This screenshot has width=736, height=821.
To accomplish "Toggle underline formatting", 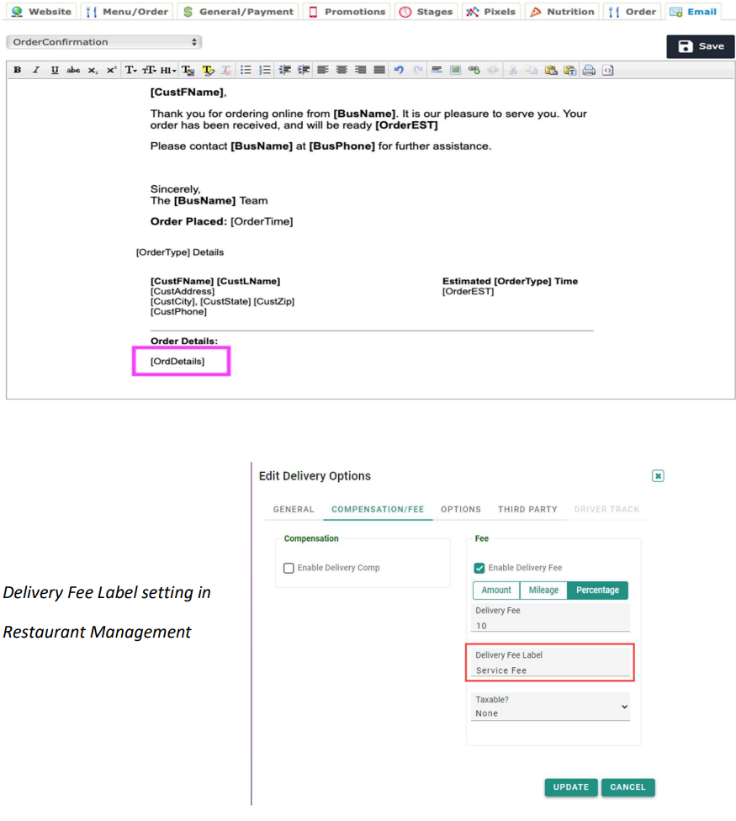I will click(x=55, y=71).
